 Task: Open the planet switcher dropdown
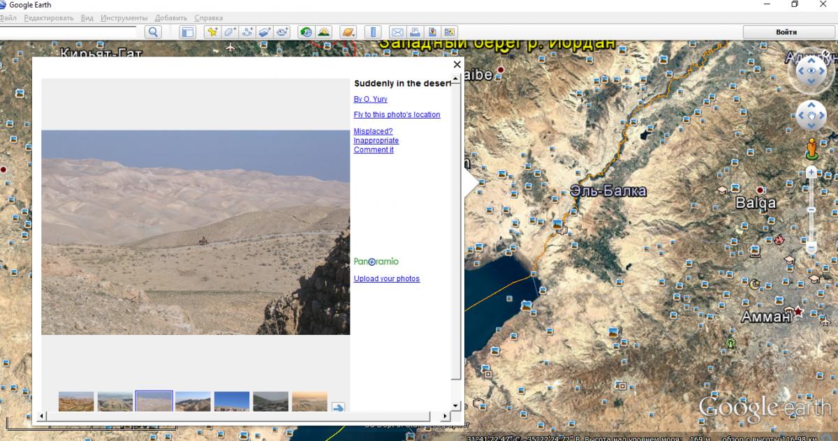(x=348, y=32)
